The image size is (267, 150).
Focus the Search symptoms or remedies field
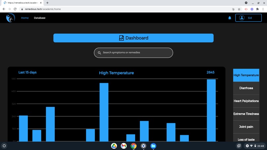coord(133,53)
